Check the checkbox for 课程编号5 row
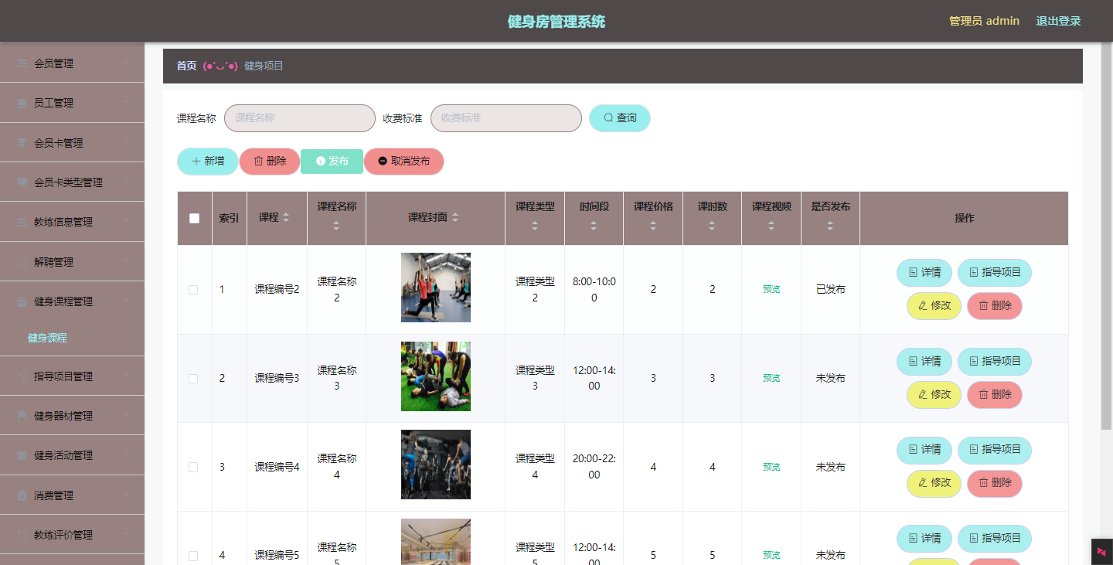 click(193, 556)
